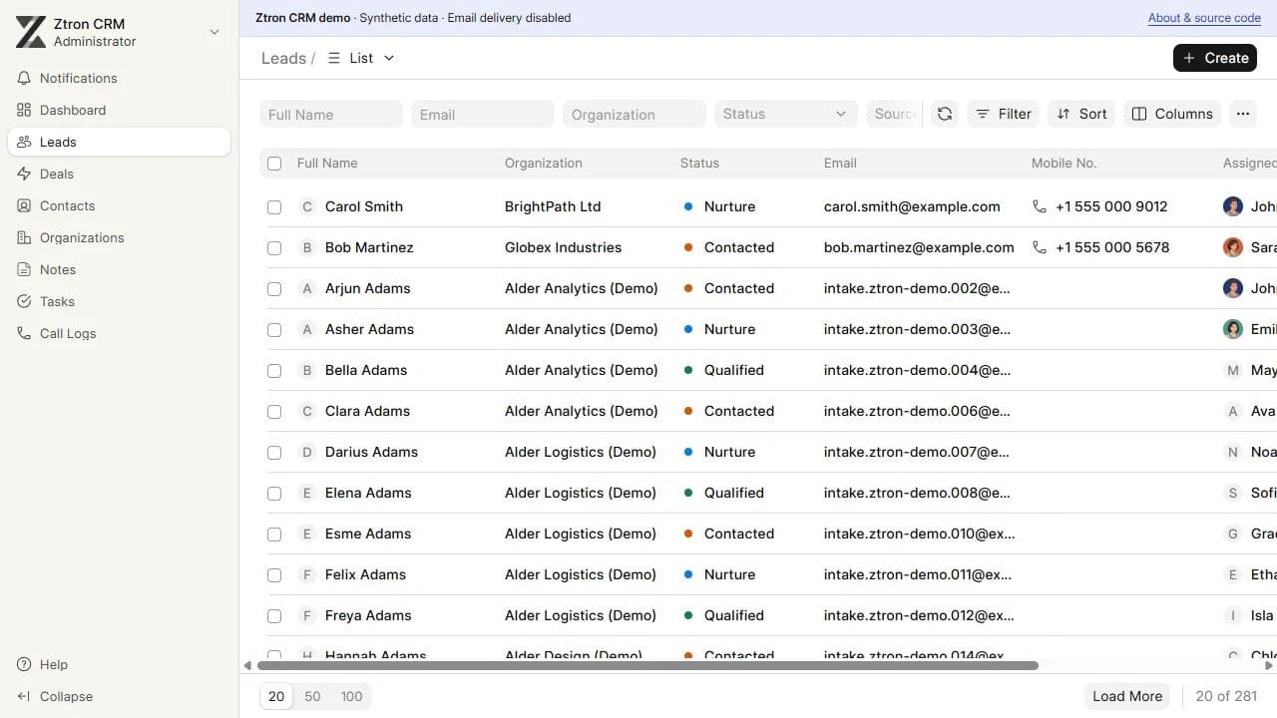Mark the Bella Adams row checkbox
Viewport: 1277px width, 718px height.
[x=274, y=371]
